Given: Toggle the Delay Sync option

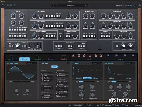Looking at the screenshot, I should (83, 90).
